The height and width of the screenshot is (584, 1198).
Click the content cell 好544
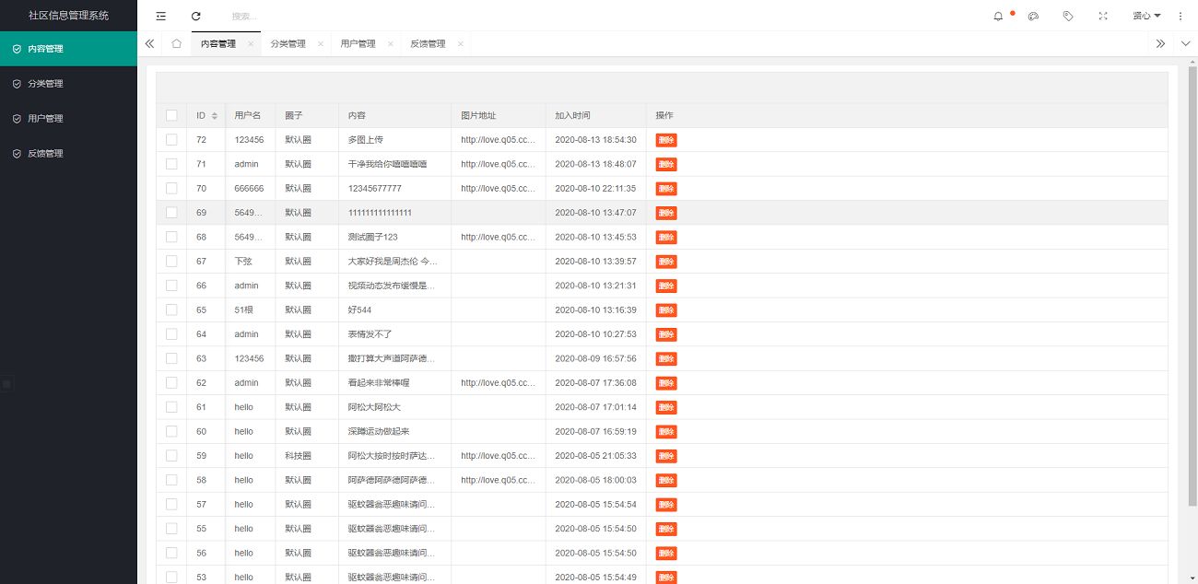pos(359,310)
